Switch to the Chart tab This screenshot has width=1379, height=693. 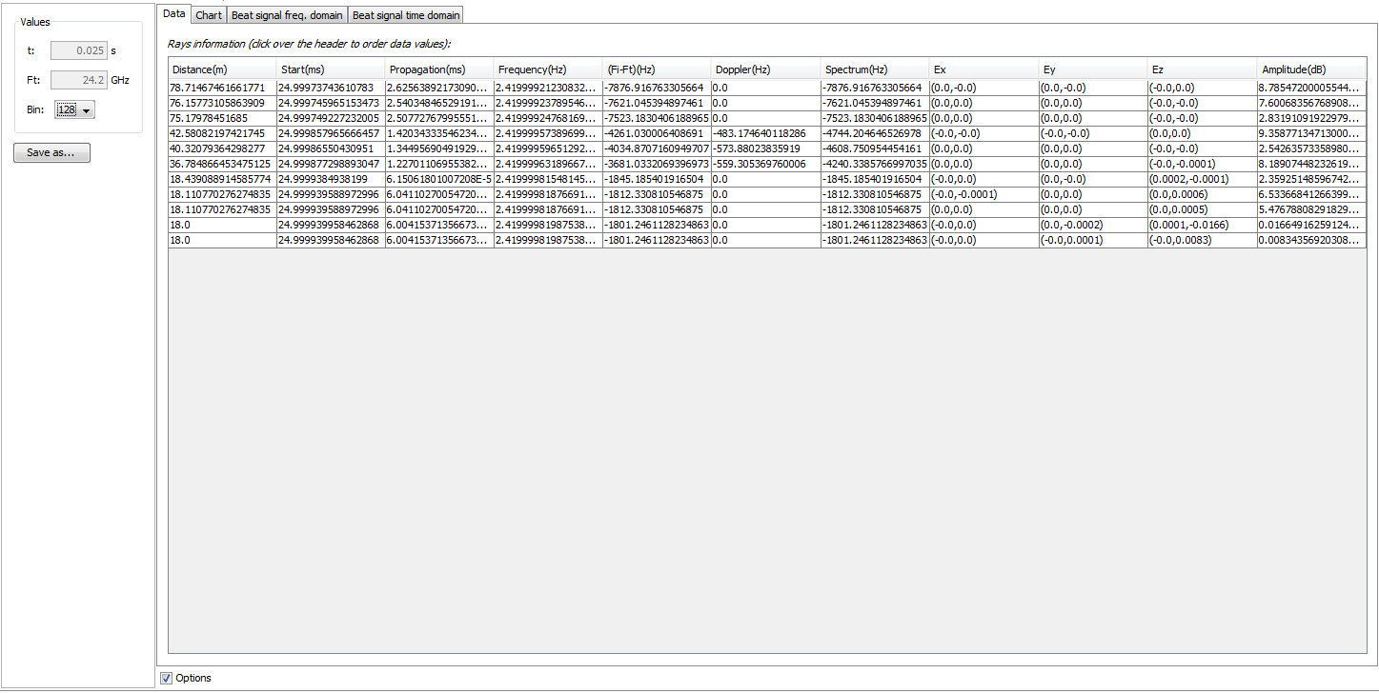(x=208, y=15)
